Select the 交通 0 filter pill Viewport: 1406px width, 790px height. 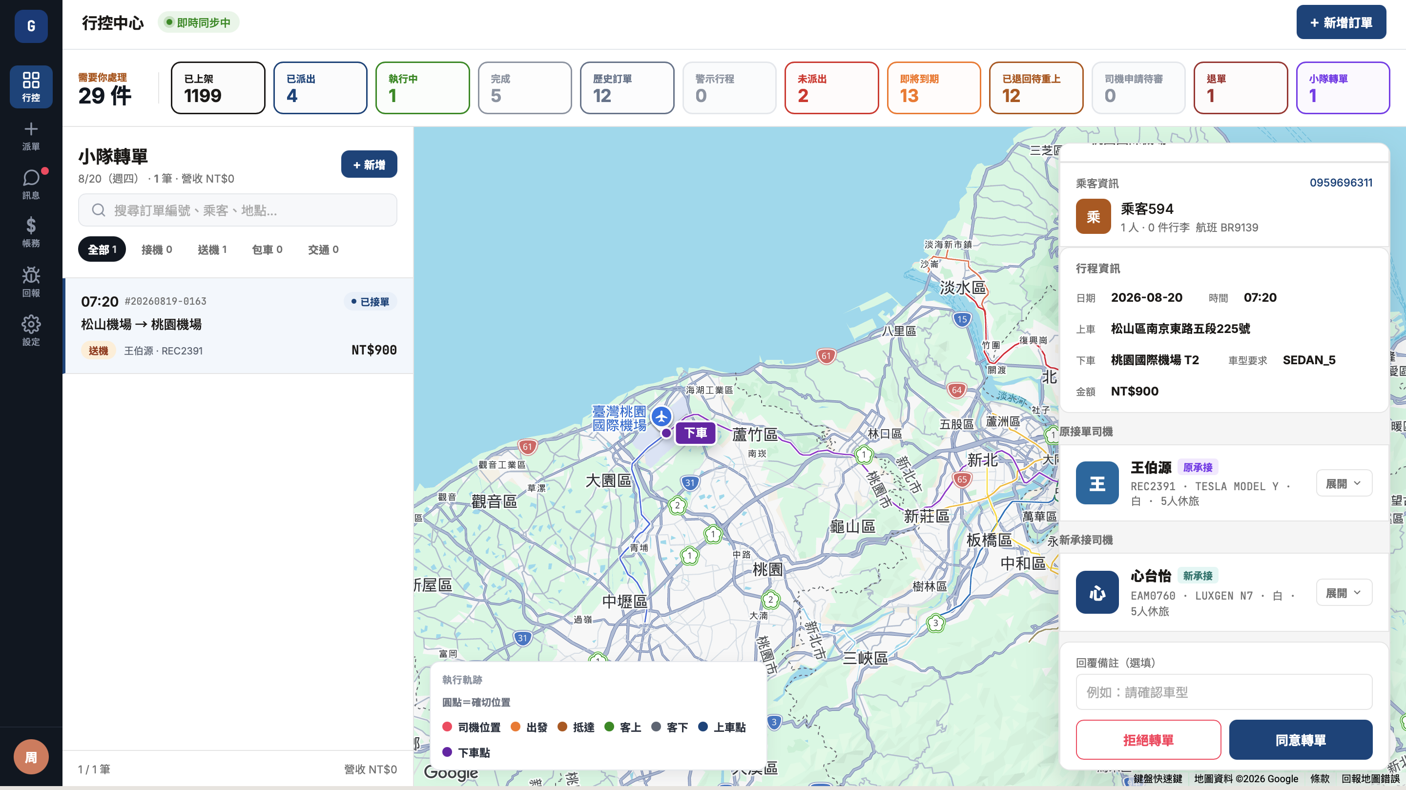click(323, 249)
